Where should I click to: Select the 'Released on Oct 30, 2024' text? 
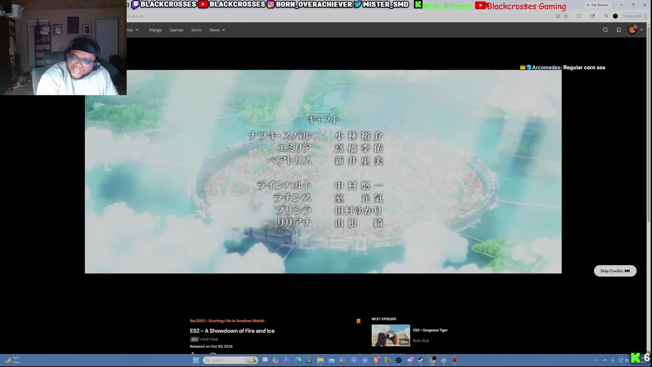(x=211, y=347)
